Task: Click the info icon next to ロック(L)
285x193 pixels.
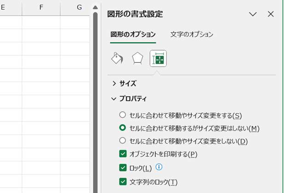Action: coord(159,167)
